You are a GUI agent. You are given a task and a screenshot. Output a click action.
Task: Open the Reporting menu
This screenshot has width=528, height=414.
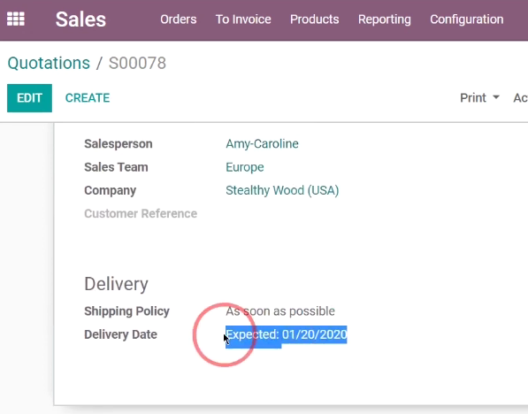pos(384,19)
